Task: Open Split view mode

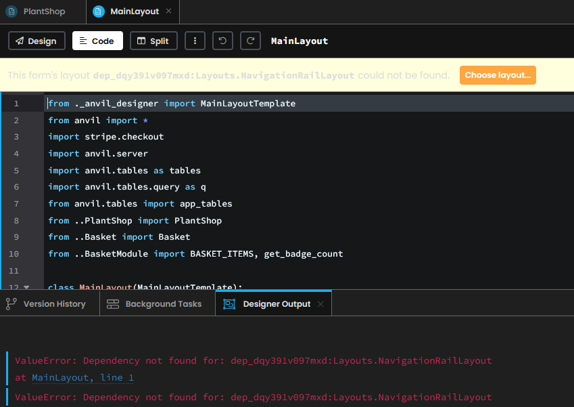Action: pos(153,41)
